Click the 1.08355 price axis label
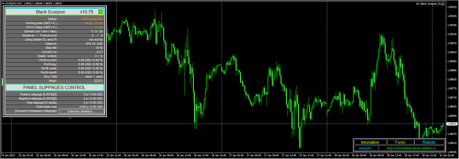 (452, 152)
